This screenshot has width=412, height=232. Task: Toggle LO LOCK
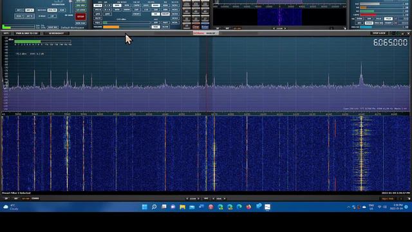pyautogui.click(x=80, y=10)
